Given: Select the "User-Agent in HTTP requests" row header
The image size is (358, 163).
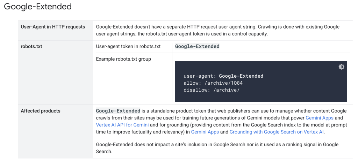Looking at the screenshot, I should (53, 27).
